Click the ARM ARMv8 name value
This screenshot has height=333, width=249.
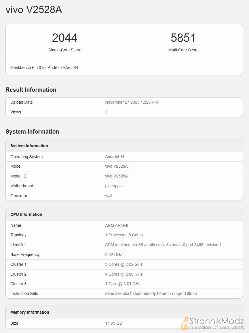click(117, 225)
